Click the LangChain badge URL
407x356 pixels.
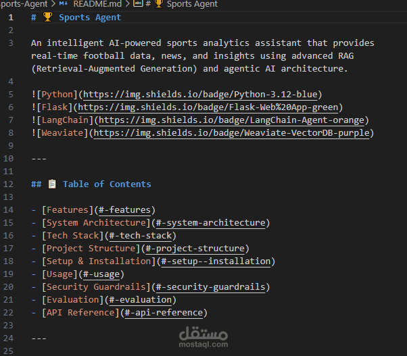pyautogui.click(x=233, y=120)
